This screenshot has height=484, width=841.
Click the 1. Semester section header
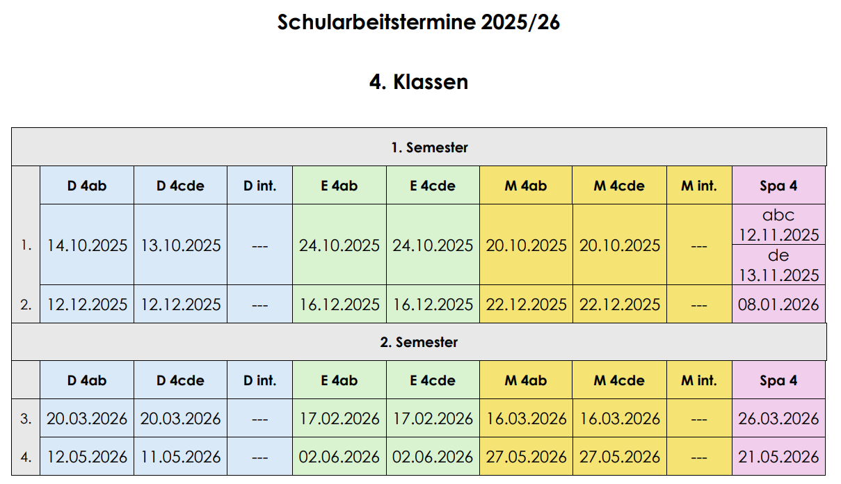[x=419, y=147]
